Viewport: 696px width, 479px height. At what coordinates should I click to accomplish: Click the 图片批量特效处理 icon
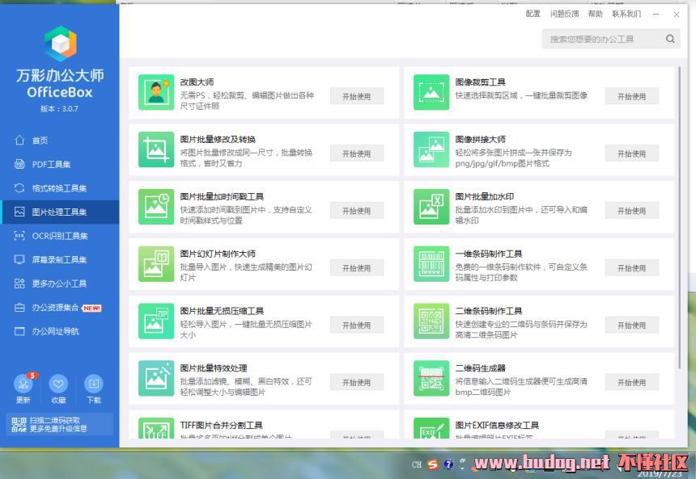pos(156,378)
